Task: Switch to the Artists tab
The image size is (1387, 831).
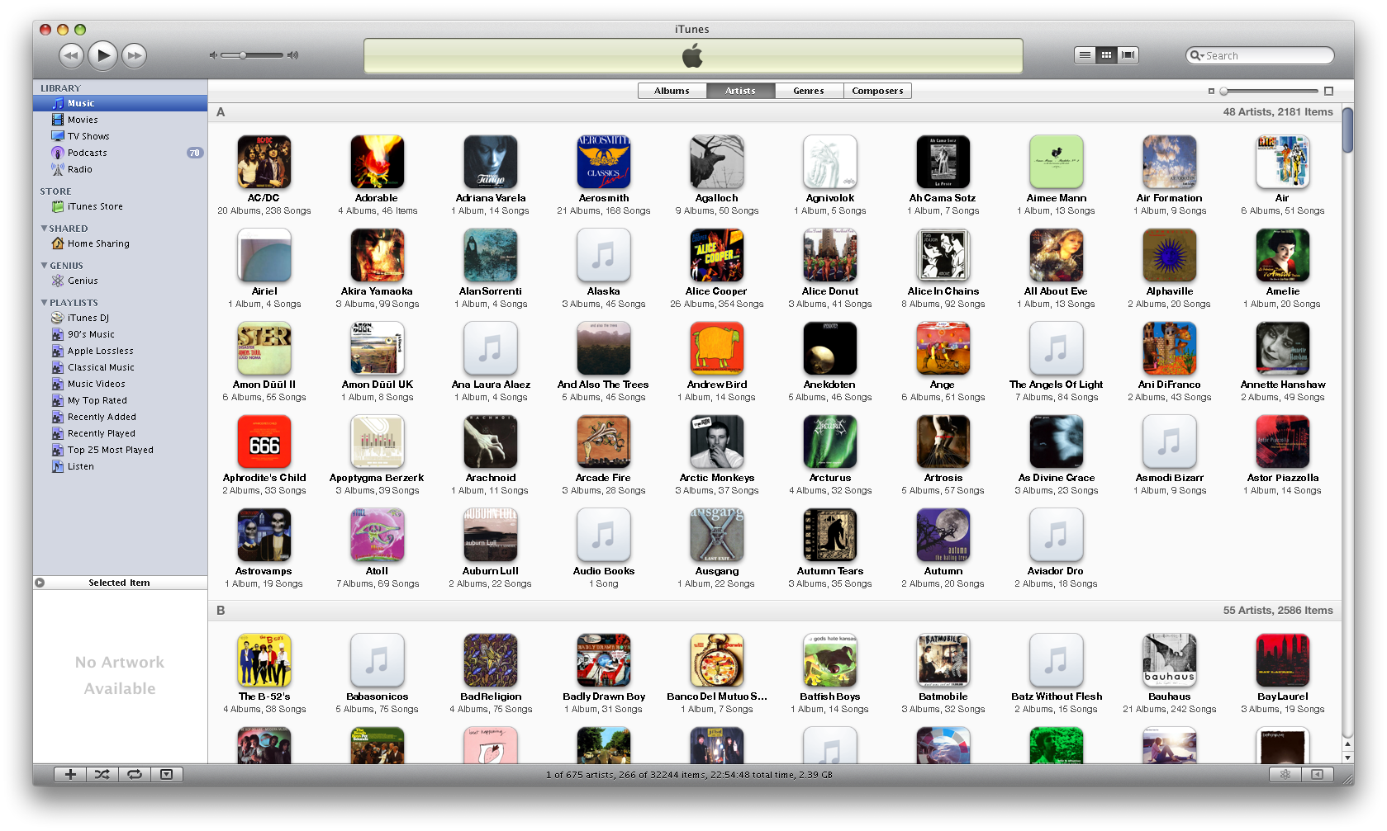Action: point(740,91)
